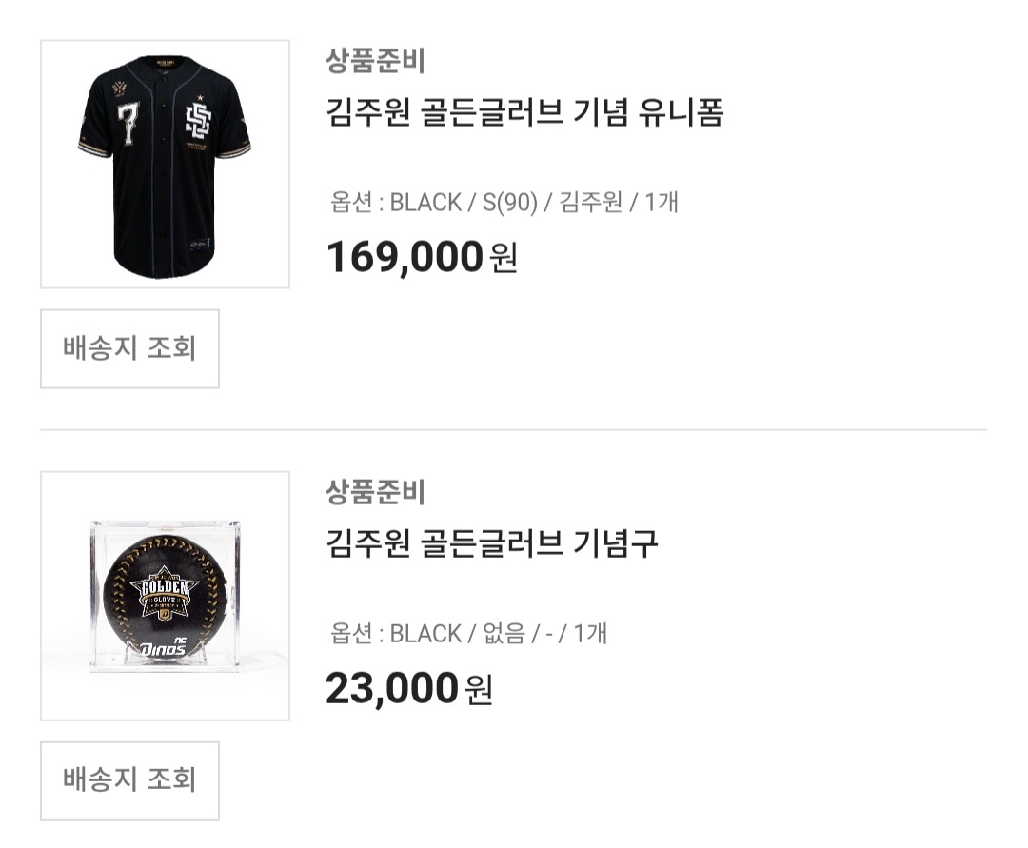The width and height of the screenshot is (1028, 848).
Task: Click the white monogram logo on the jersey chest
Action: 201,124
